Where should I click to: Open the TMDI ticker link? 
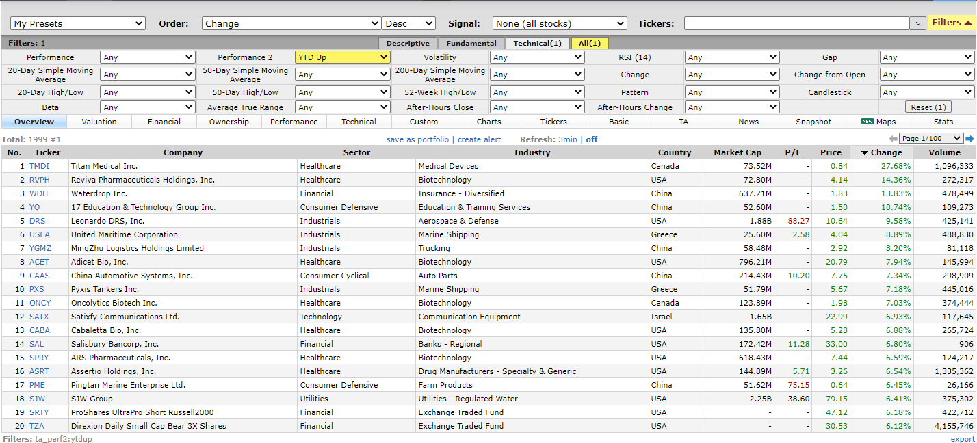[x=39, y=166]
